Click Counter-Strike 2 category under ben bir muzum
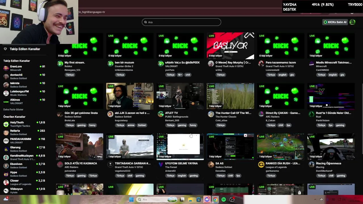 click(x=124, y=66)
